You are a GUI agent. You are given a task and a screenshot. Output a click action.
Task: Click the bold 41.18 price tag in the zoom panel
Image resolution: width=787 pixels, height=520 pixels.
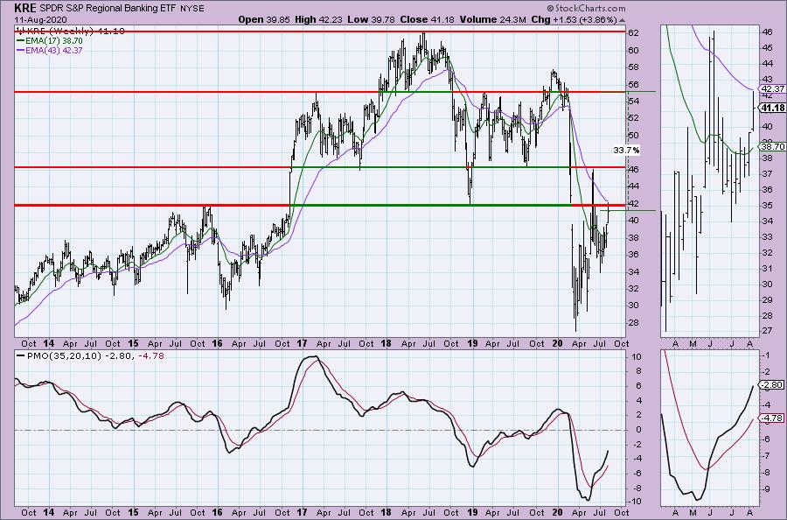[772, 108]
